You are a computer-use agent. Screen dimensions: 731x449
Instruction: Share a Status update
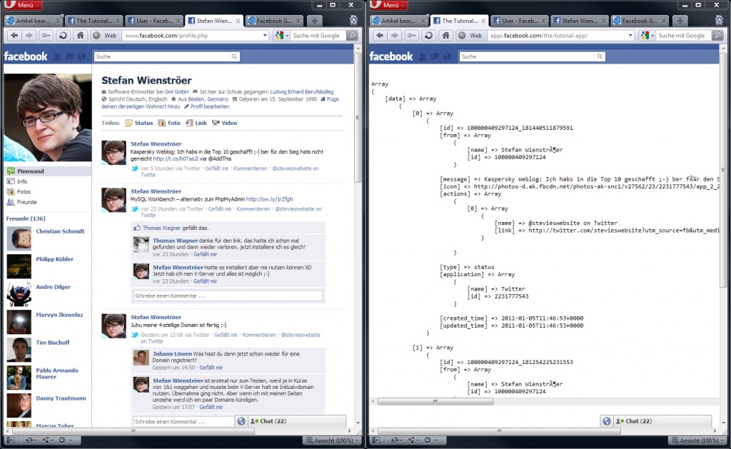pyautogui.click(x=139, y=123)
